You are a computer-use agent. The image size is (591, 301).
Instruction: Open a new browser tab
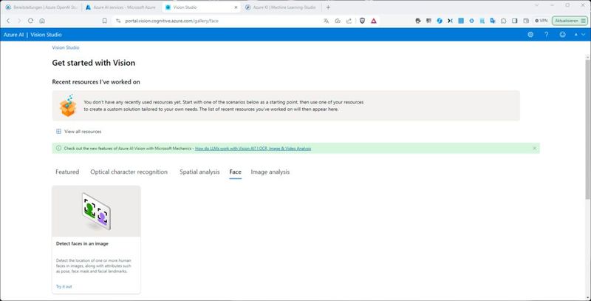(328, 7)
